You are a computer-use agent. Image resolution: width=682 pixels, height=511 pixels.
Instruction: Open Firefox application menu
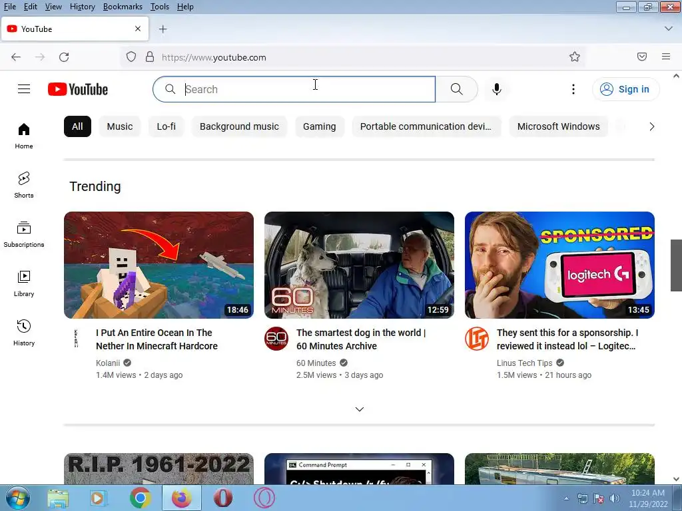666,57
